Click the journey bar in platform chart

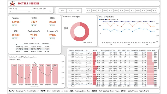(x=21, y=74)
